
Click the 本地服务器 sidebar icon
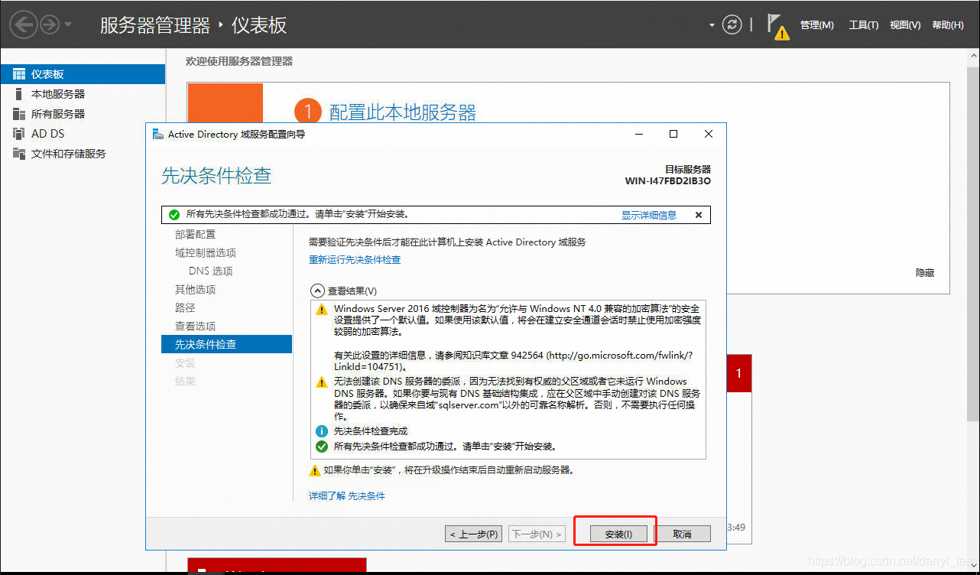point(19,94)
